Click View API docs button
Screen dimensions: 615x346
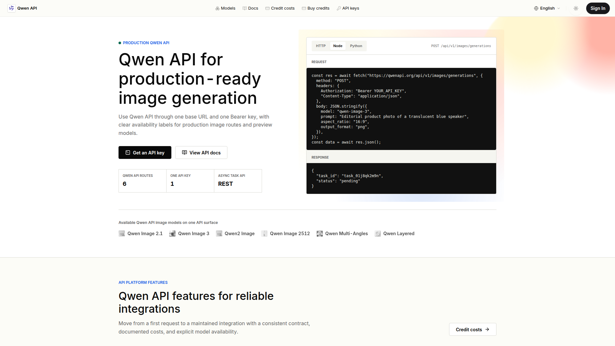point(201,152)
